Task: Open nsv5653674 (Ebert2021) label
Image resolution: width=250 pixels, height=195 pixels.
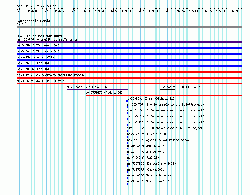Action: (146, 146)
